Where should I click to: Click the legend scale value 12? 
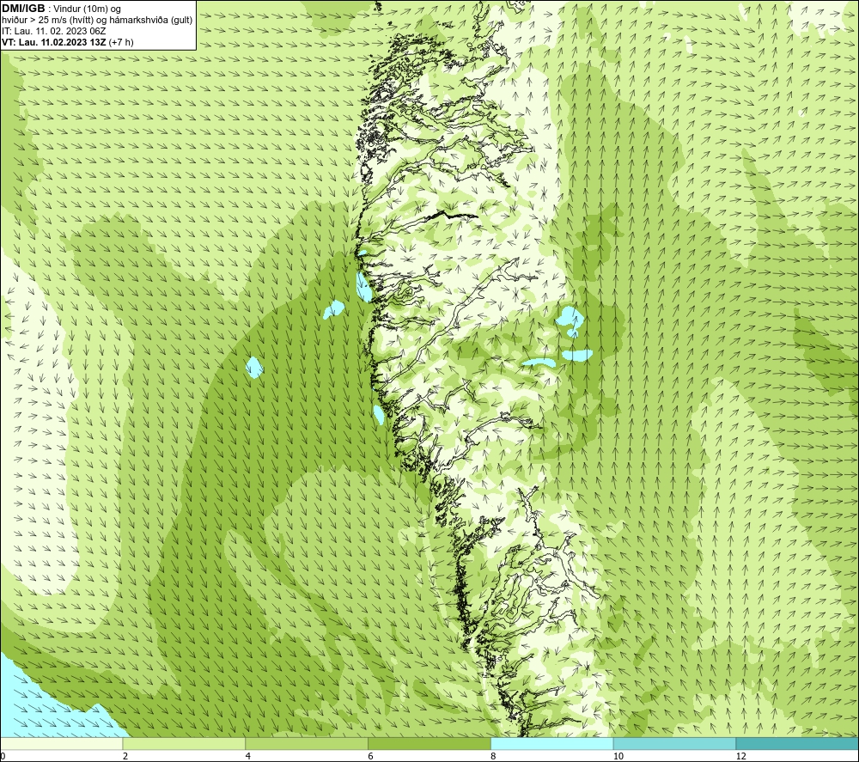pyautogui.click(x=741, y=756)
